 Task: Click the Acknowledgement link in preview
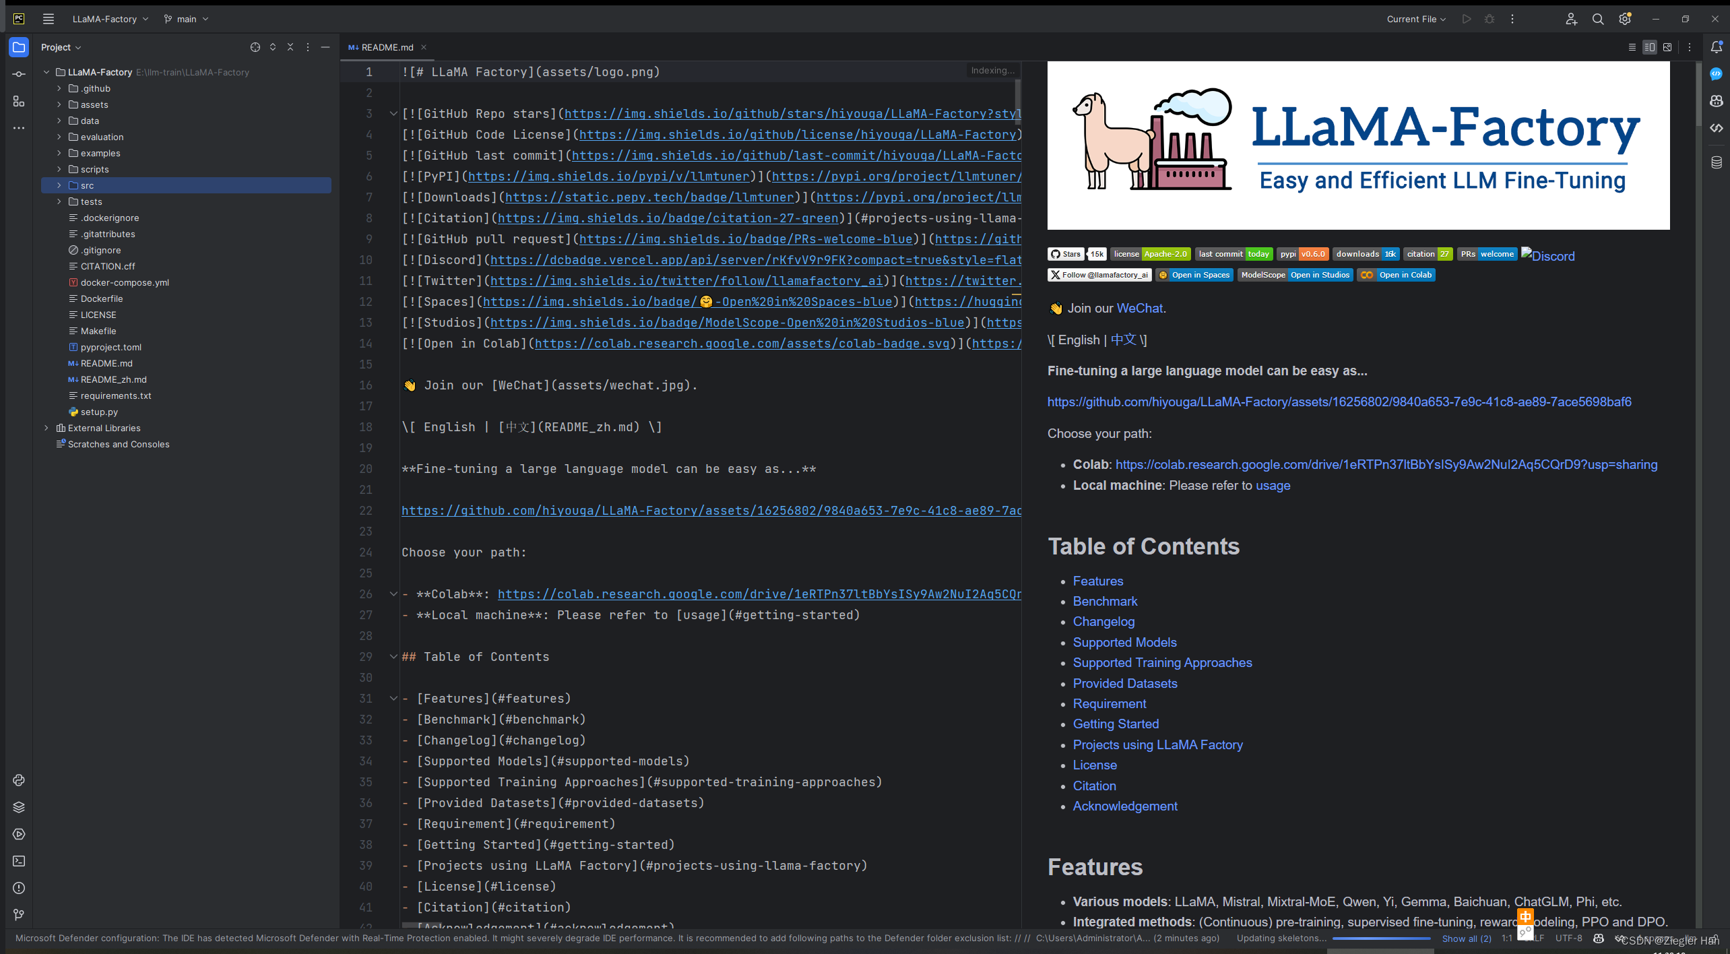(x=1125, y=806)
